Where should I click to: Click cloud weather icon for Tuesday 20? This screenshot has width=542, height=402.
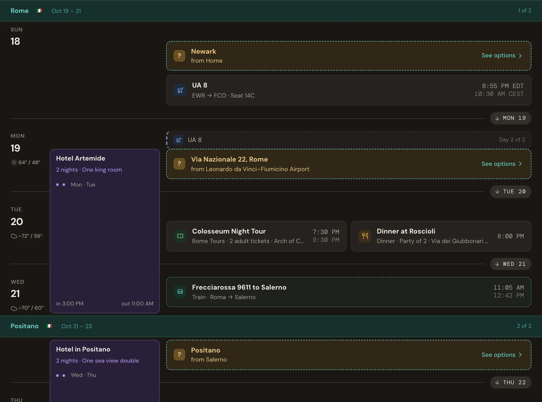14,236
